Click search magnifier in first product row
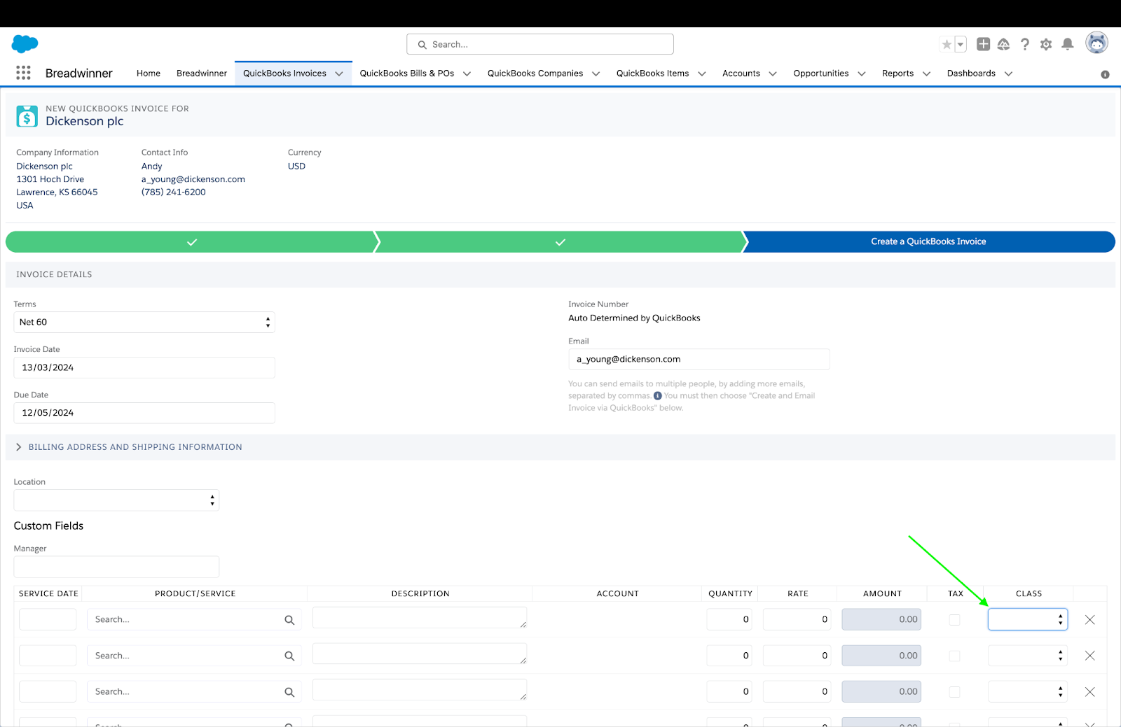 coord(289,620)
